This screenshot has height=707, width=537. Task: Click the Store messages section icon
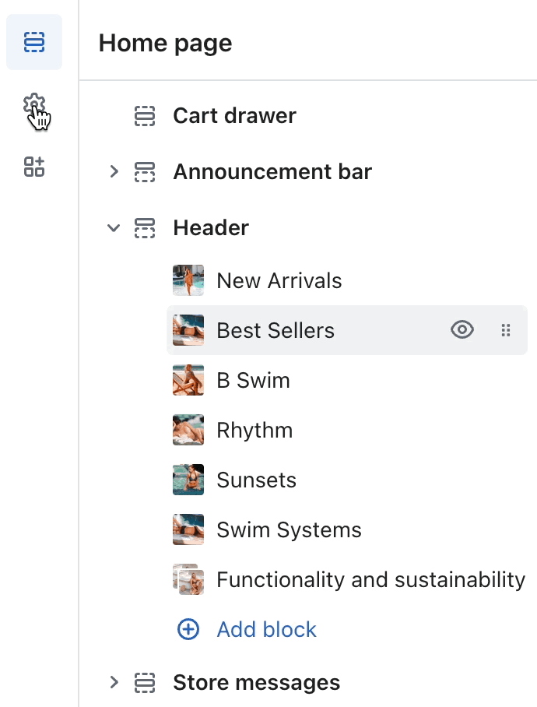pos(146,682)
